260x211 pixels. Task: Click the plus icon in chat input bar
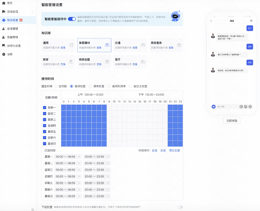coord(250,107)
